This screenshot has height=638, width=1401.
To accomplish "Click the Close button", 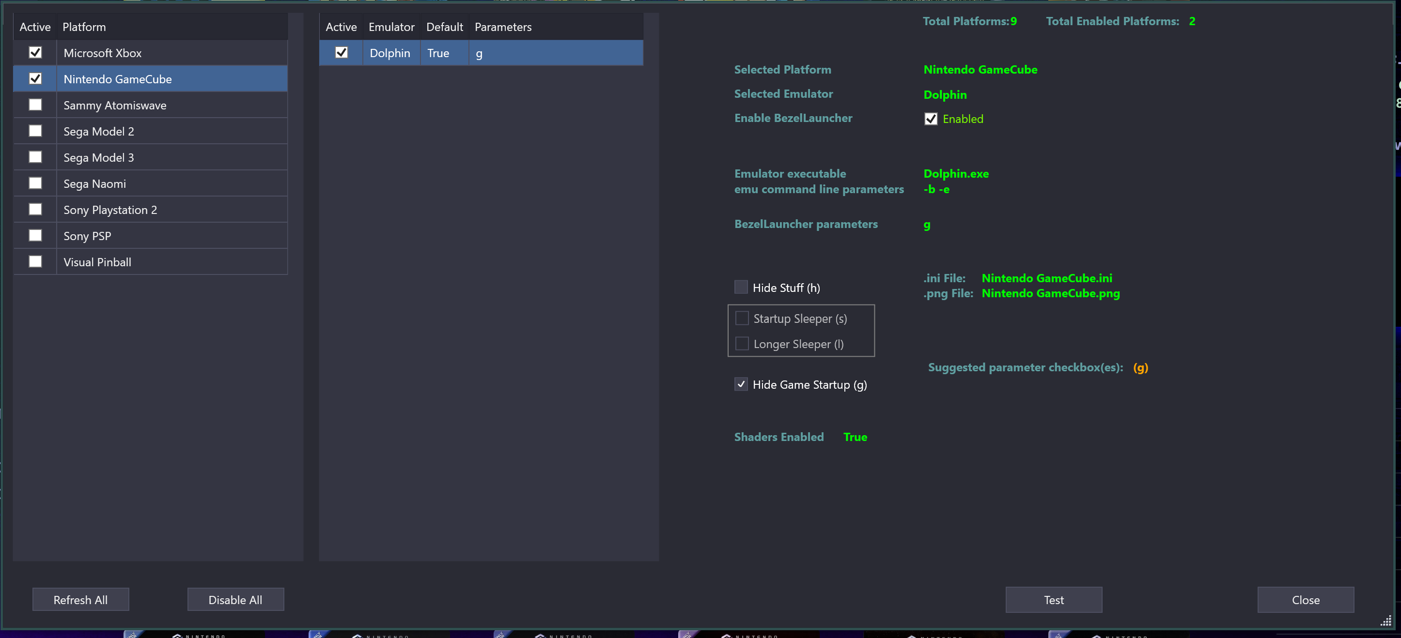I will 1305,599.
